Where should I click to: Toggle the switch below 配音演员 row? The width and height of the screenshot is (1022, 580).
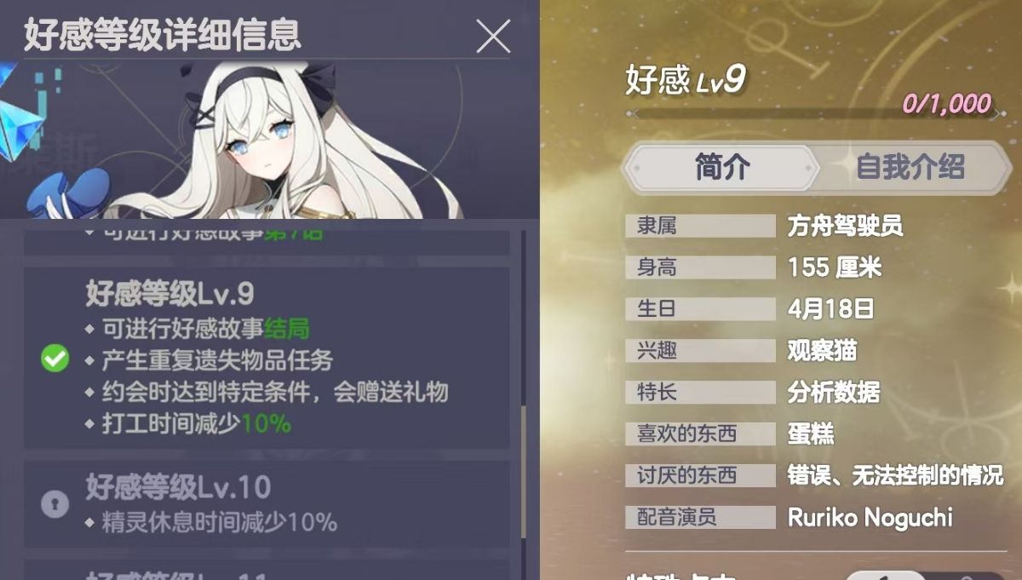[x=924, y=576]
